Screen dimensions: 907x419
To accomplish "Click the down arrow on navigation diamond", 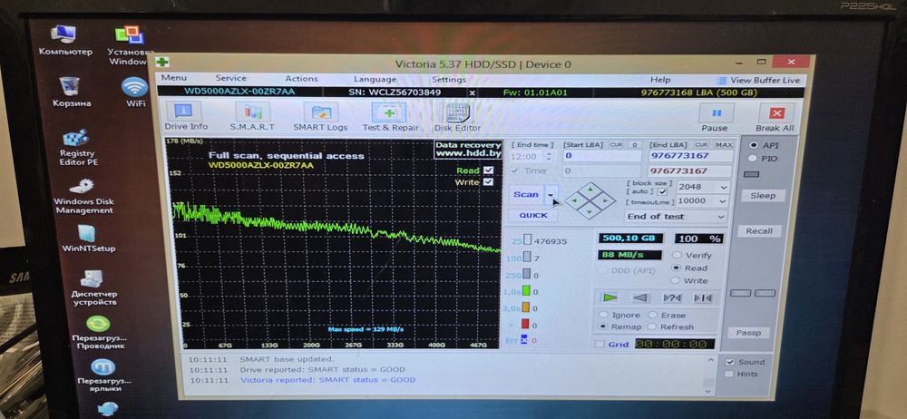I will (x=590, y=212).
